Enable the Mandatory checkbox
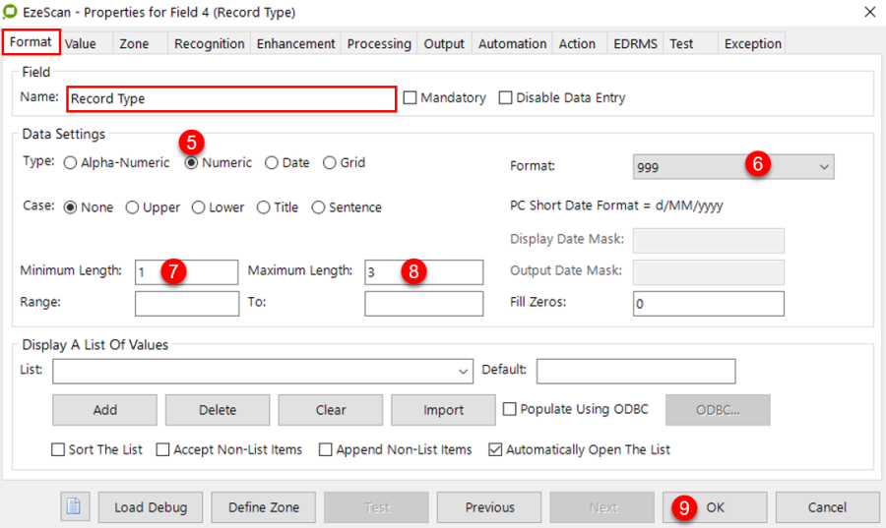 click(411, 98)
